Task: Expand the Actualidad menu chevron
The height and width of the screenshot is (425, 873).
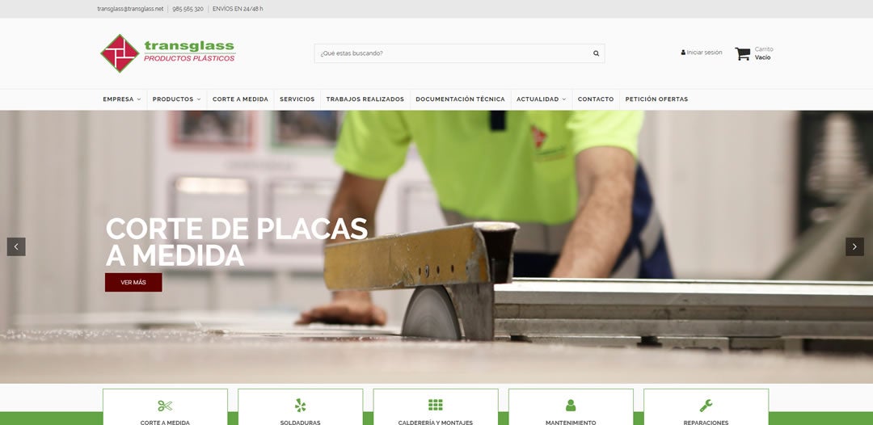Action: (x=563, y=99)
